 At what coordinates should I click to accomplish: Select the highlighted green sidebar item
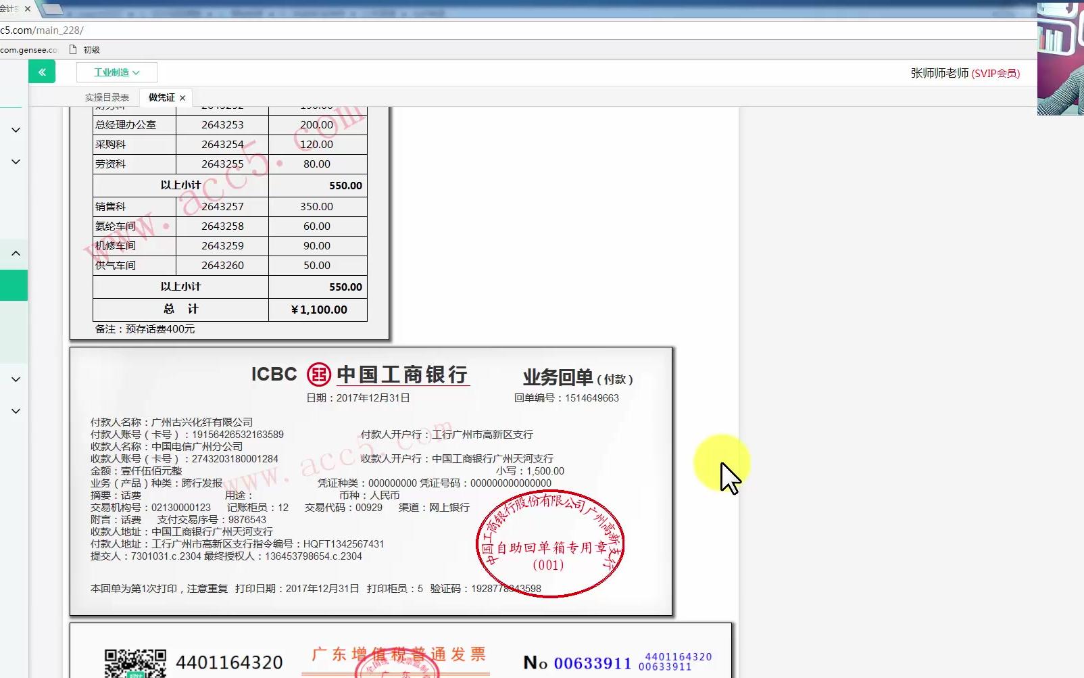[14, 285]
